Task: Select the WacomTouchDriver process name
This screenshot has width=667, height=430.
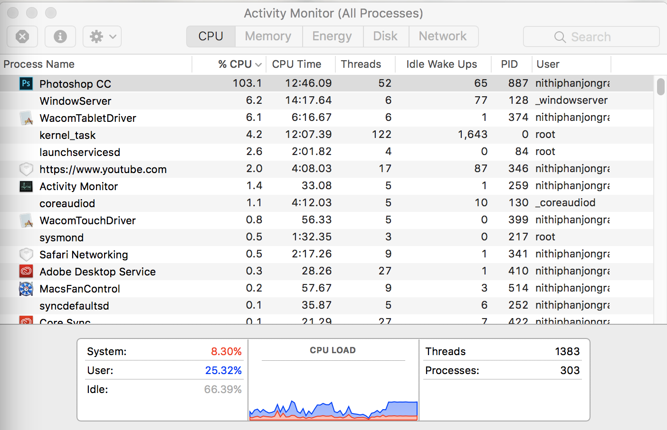Action: click(87, 220)
